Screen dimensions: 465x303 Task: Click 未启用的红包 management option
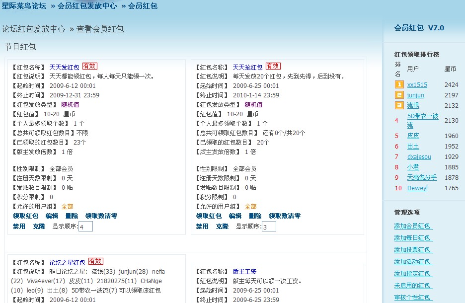413,286
